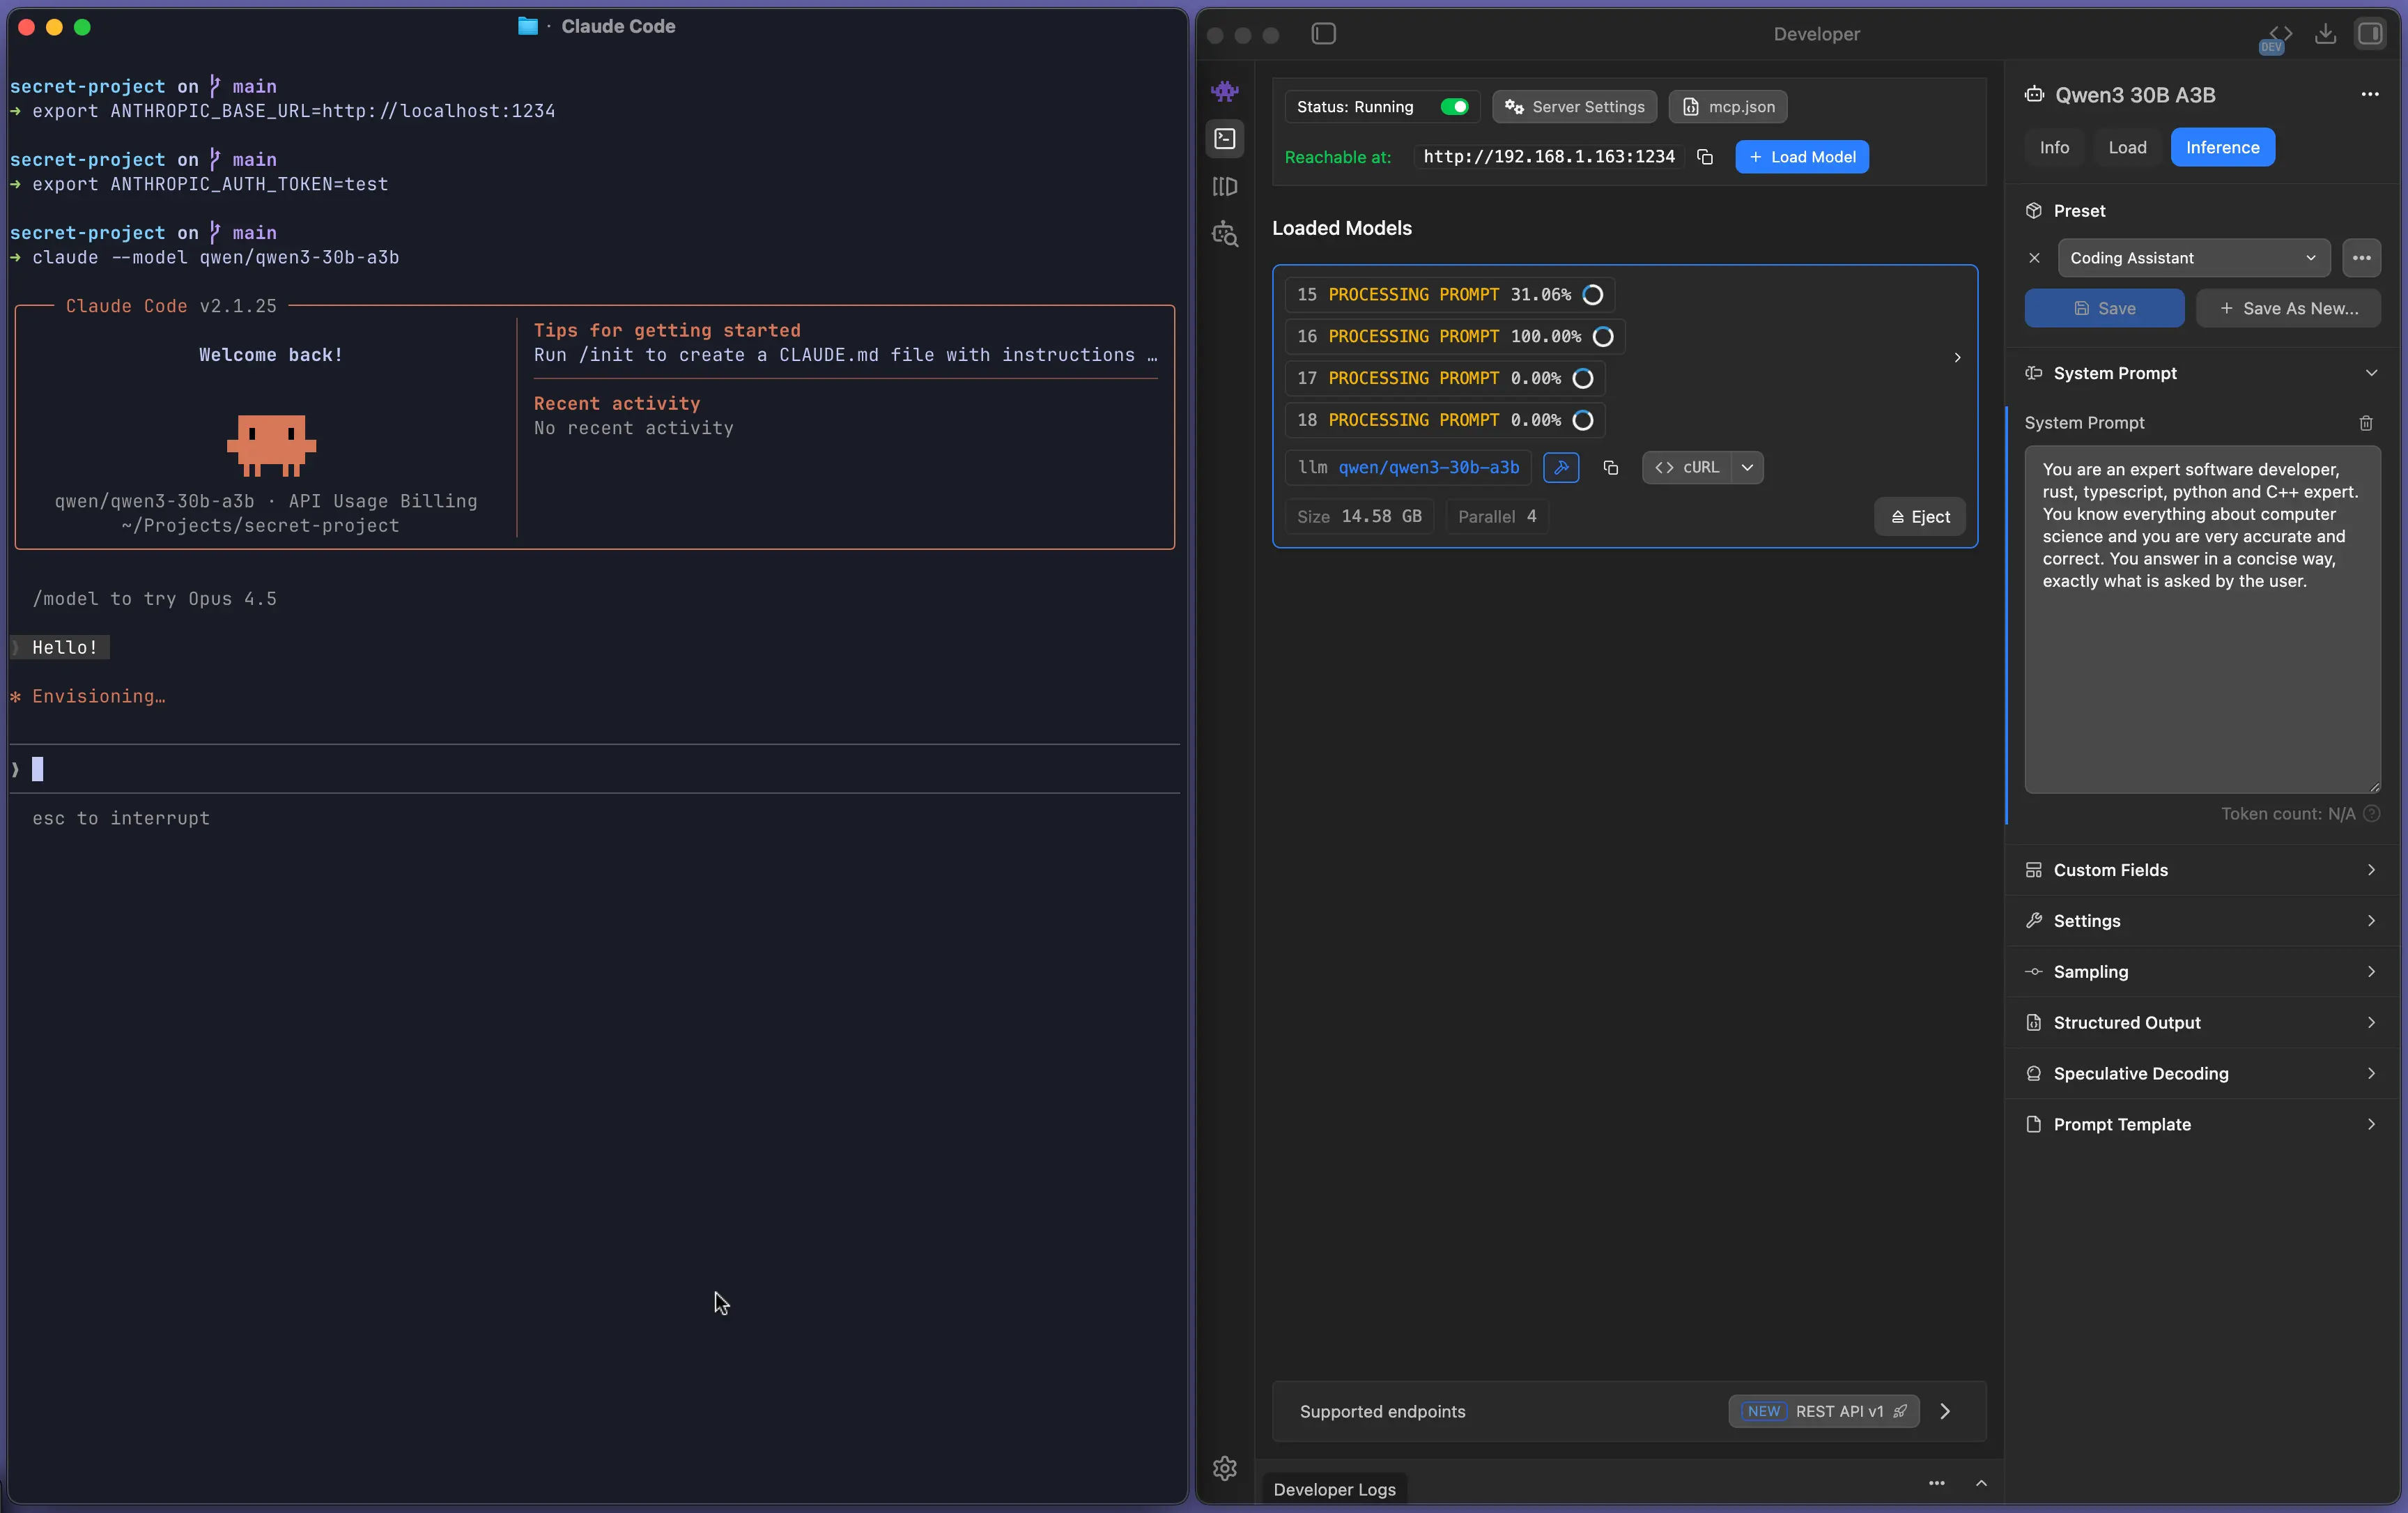
Task: Open the Coding Assistant preset dropdown
Action: coord(2192,258)
